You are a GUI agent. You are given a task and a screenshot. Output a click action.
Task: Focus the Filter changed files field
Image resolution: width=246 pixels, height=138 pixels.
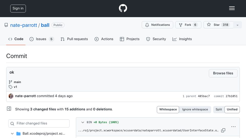[39, 123]
